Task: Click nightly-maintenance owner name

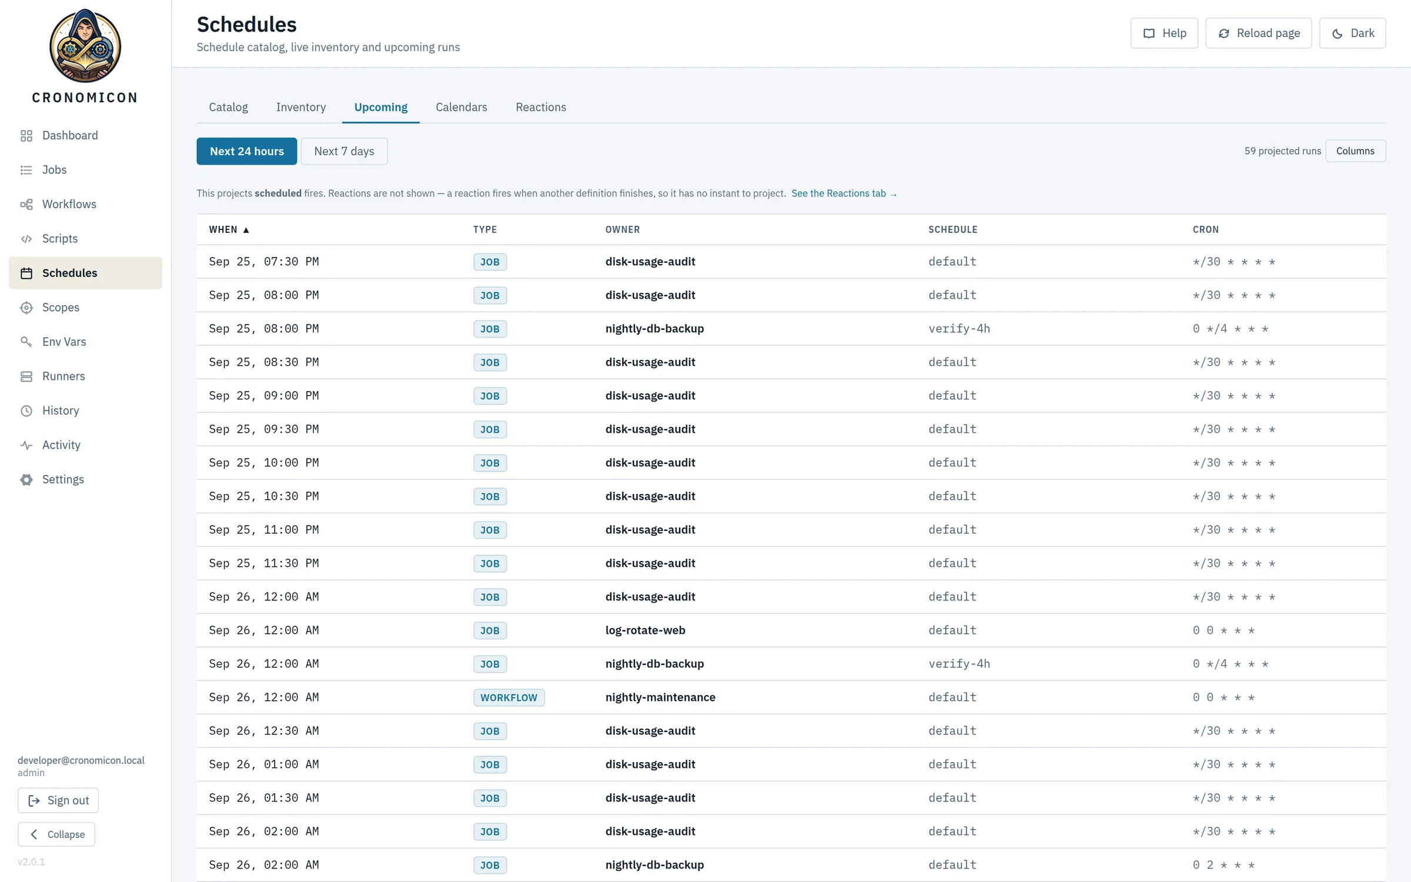Action: tap(660, 697)
